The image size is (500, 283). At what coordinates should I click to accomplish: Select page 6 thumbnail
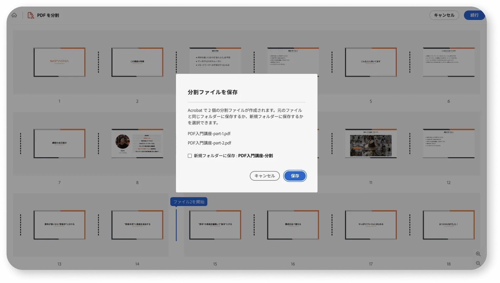(x=449, y=62)
